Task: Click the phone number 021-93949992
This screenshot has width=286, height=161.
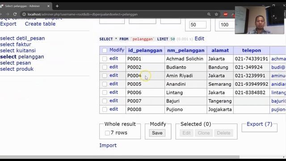Action: pyautogui.click(x=252, y=84)
